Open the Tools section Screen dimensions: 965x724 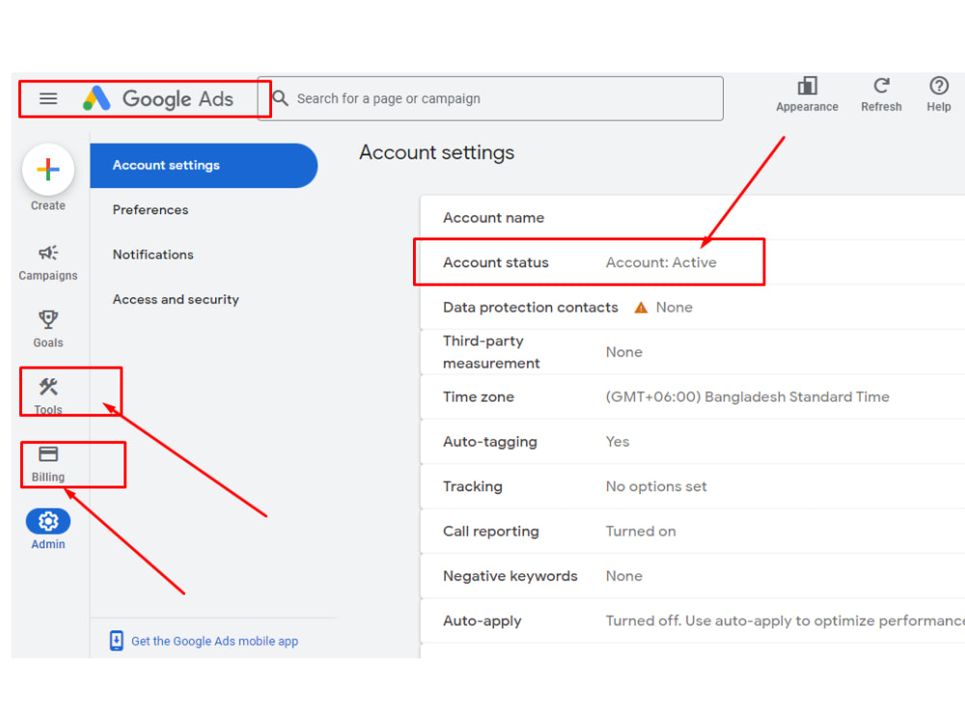click(48, 397)
